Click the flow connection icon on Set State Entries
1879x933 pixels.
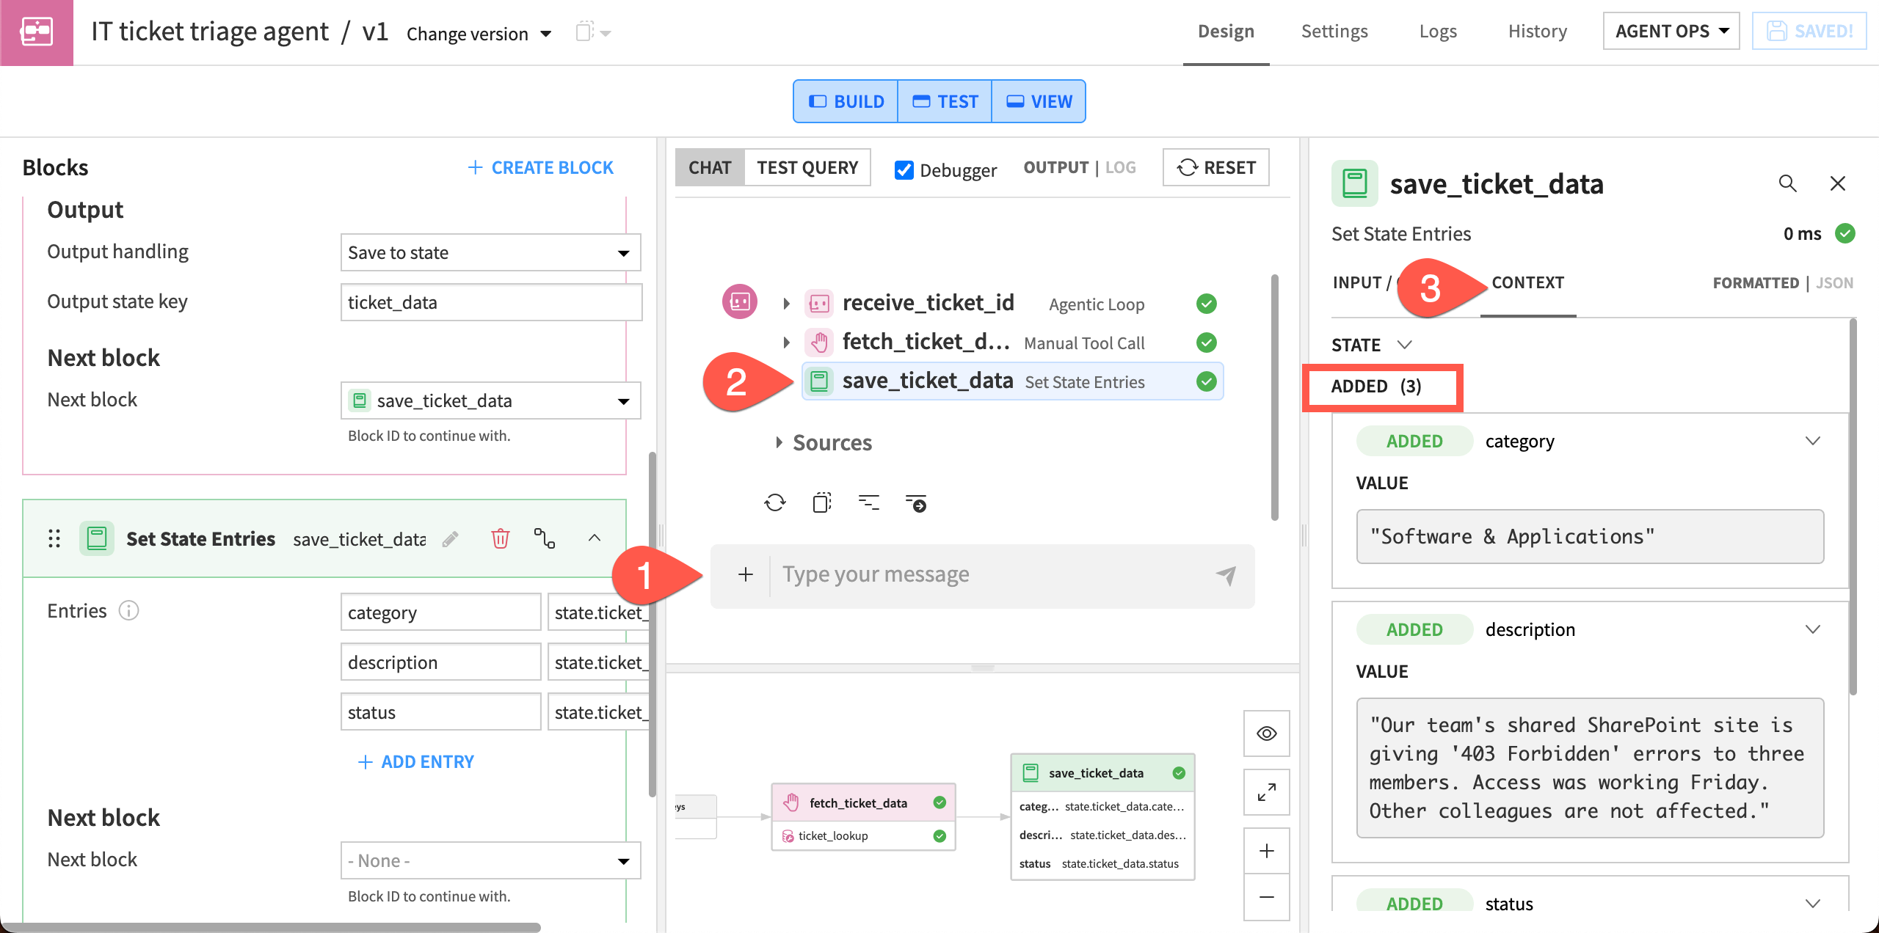[x=545, y=539]
